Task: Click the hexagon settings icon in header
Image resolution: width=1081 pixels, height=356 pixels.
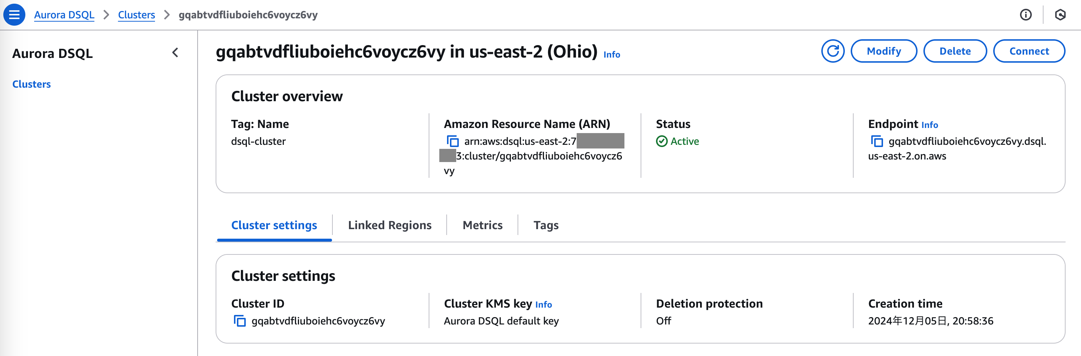Action: [1060, 15]
